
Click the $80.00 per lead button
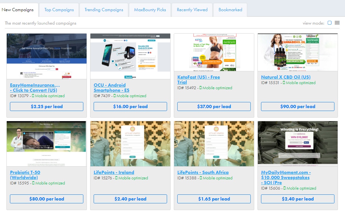(46, 199)
